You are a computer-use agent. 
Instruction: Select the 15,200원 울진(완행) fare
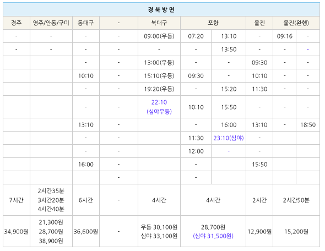pos(296,232)
